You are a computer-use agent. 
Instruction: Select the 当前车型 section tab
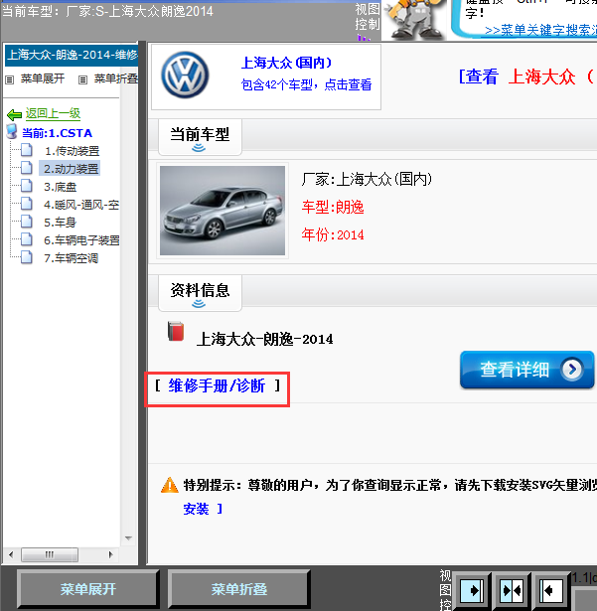pyautogui.click(x=200, y=137)
